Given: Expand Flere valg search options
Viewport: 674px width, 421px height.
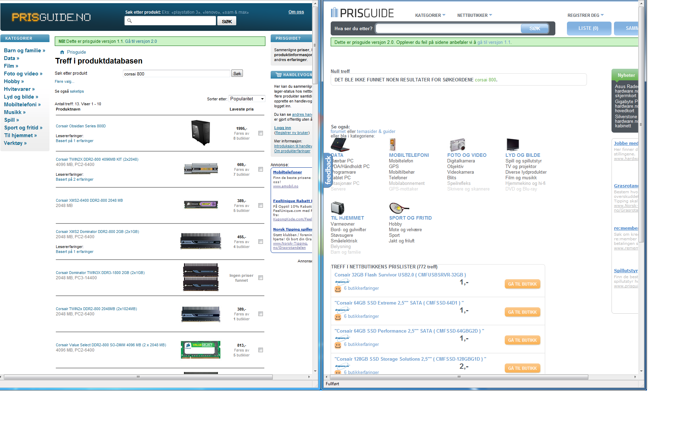Looking at the screenshot, I should point(64,81).
